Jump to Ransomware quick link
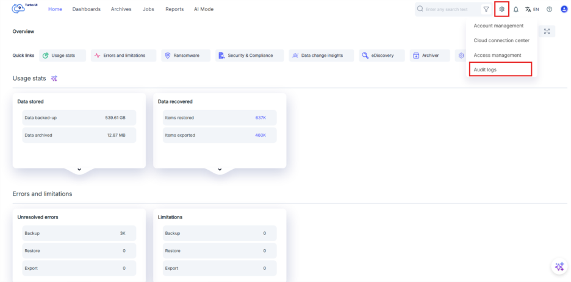The width and height of the screenshot is (571, 282). pyautogui.click(x=186, y=56)
